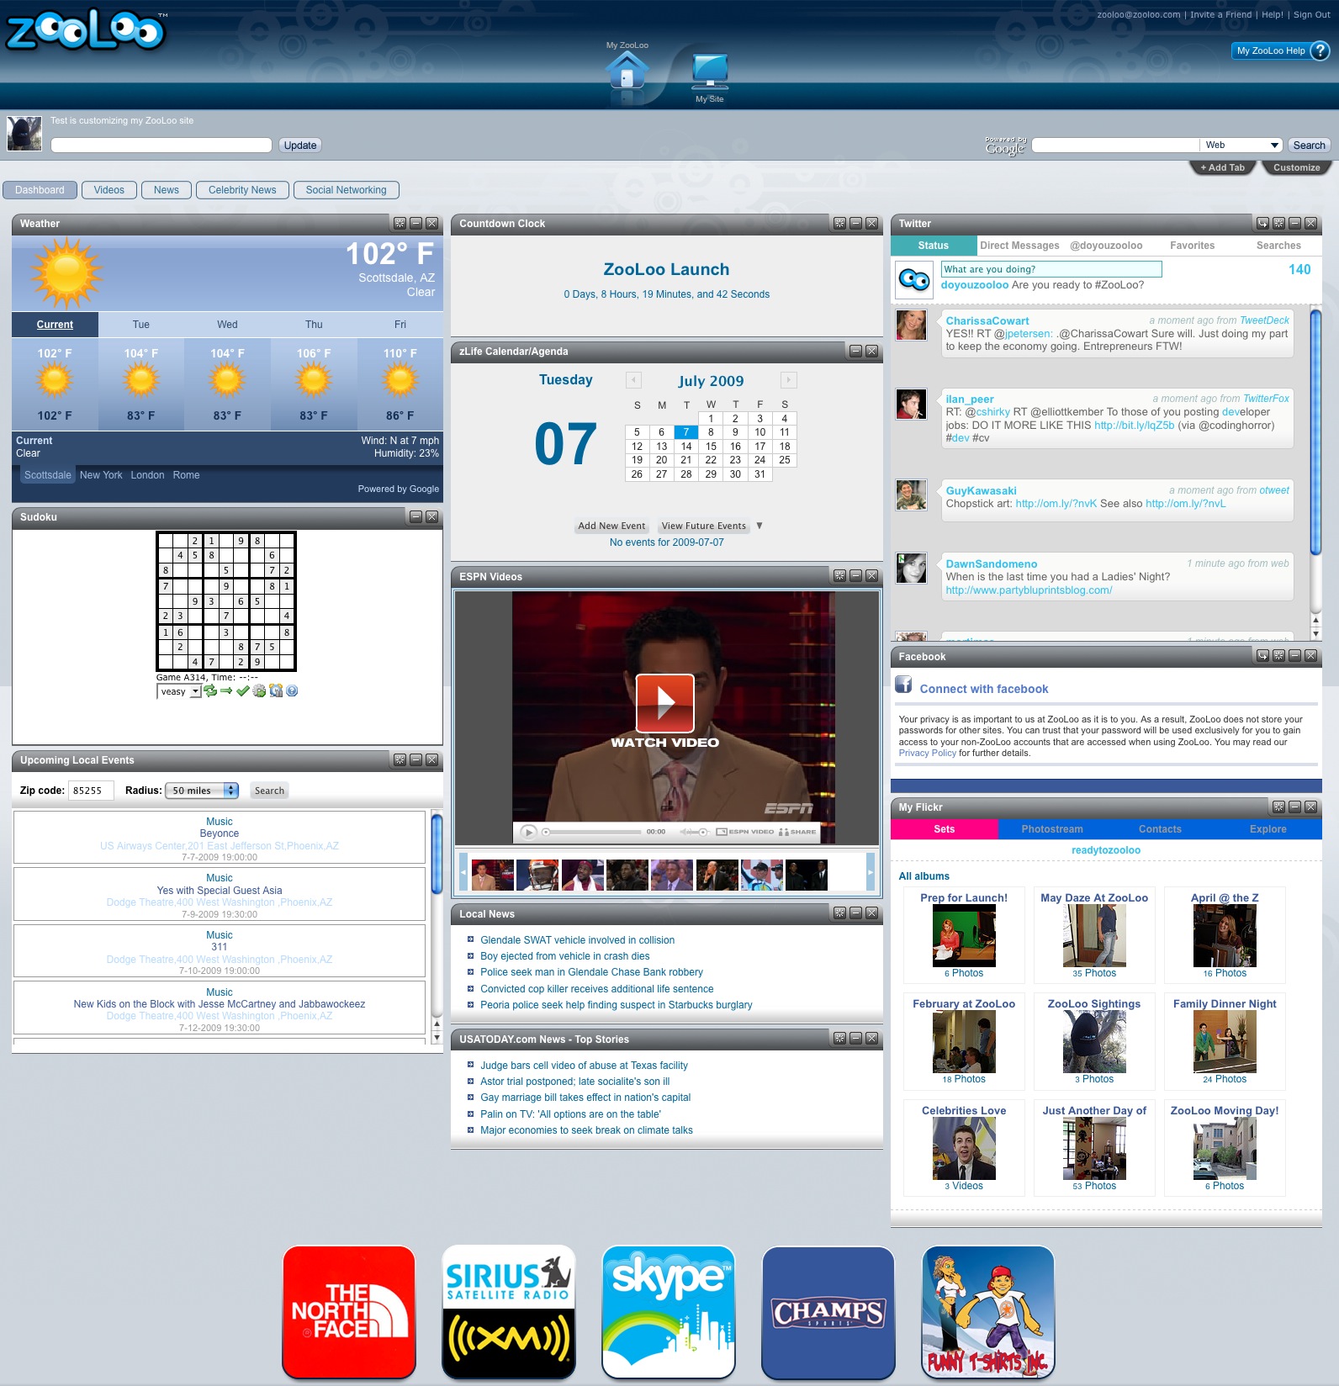Click the gear icon under Sudoku
The width and height of the screenshot is (1339, 1386).
tap(259, 691)
